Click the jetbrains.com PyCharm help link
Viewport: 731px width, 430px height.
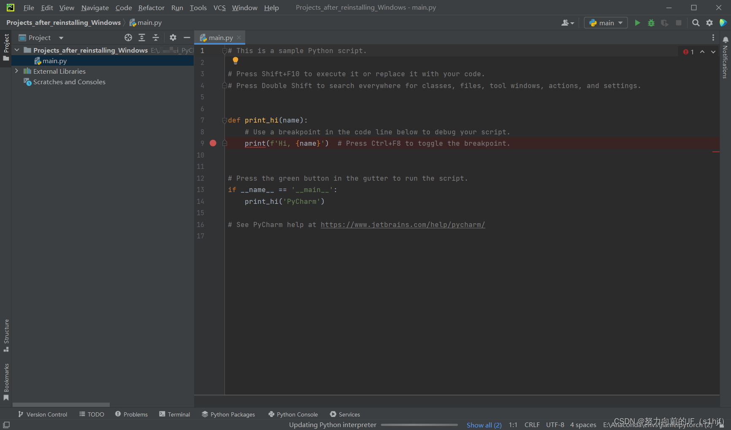coord(403,225)
